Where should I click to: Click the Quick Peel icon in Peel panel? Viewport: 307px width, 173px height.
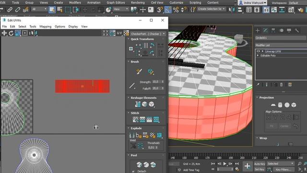click(139, 164)
